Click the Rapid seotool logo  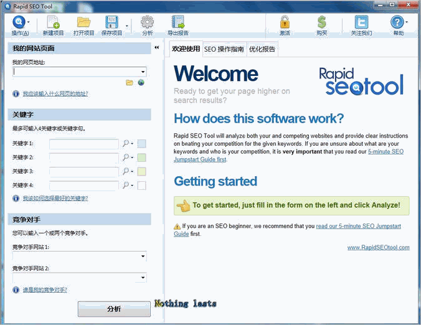pyautogui.click(x=361, y=82)
